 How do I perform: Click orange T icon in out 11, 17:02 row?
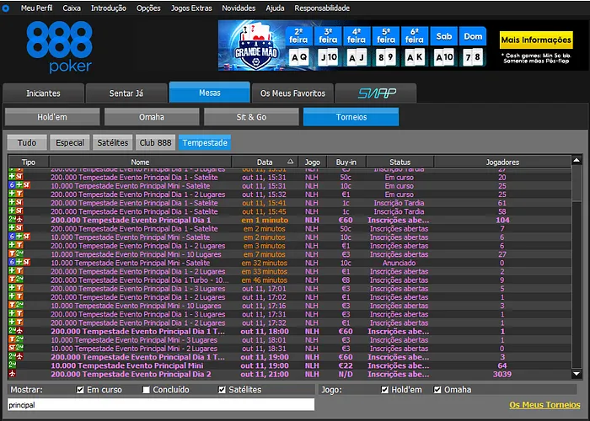click(19, 297)
